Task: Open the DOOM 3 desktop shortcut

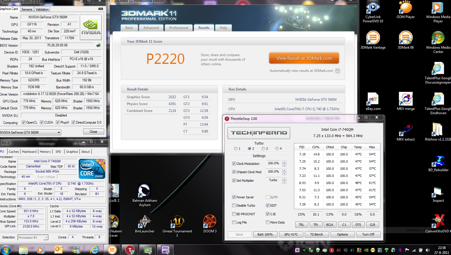Action: [x=210, y=224]
